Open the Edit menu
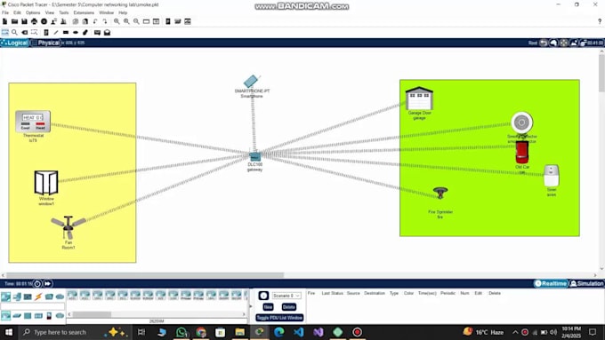Screen dimensions: 605x340 [x=18, y=12]
